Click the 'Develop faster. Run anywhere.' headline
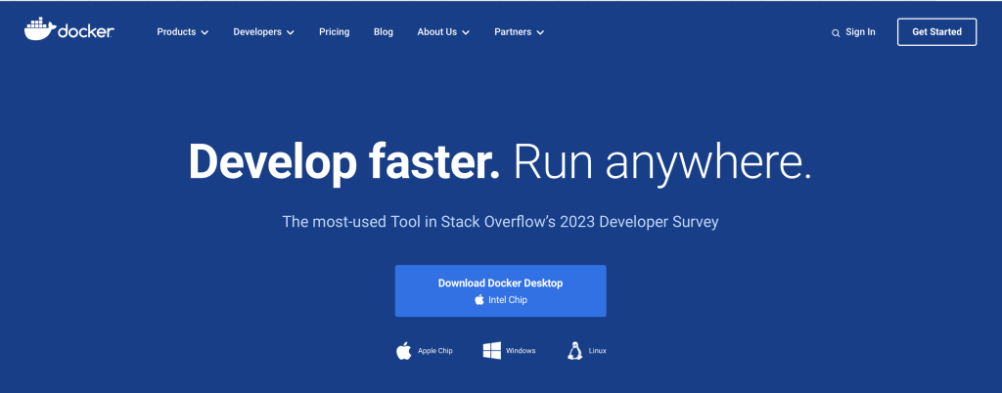 (x=500, y=162)
